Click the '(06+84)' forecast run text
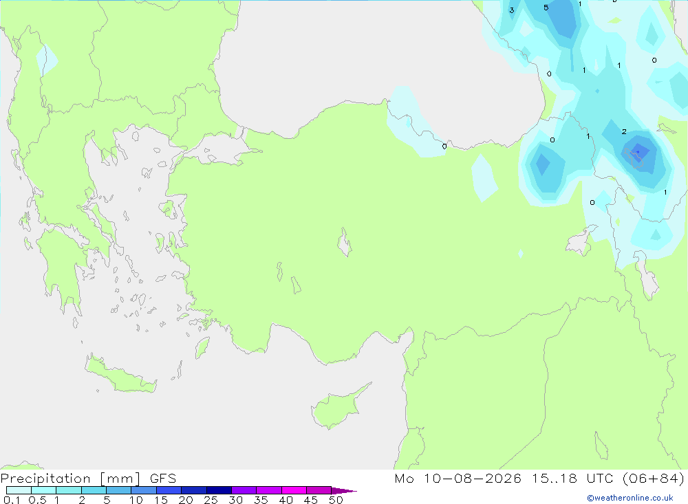This screenshot has width=688, height=504. (x=654, y=479)
